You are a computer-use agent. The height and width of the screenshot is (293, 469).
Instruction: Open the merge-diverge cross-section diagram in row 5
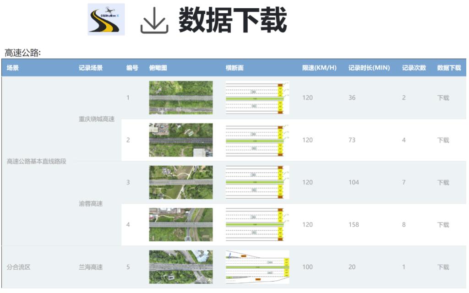tap(257, 266)
